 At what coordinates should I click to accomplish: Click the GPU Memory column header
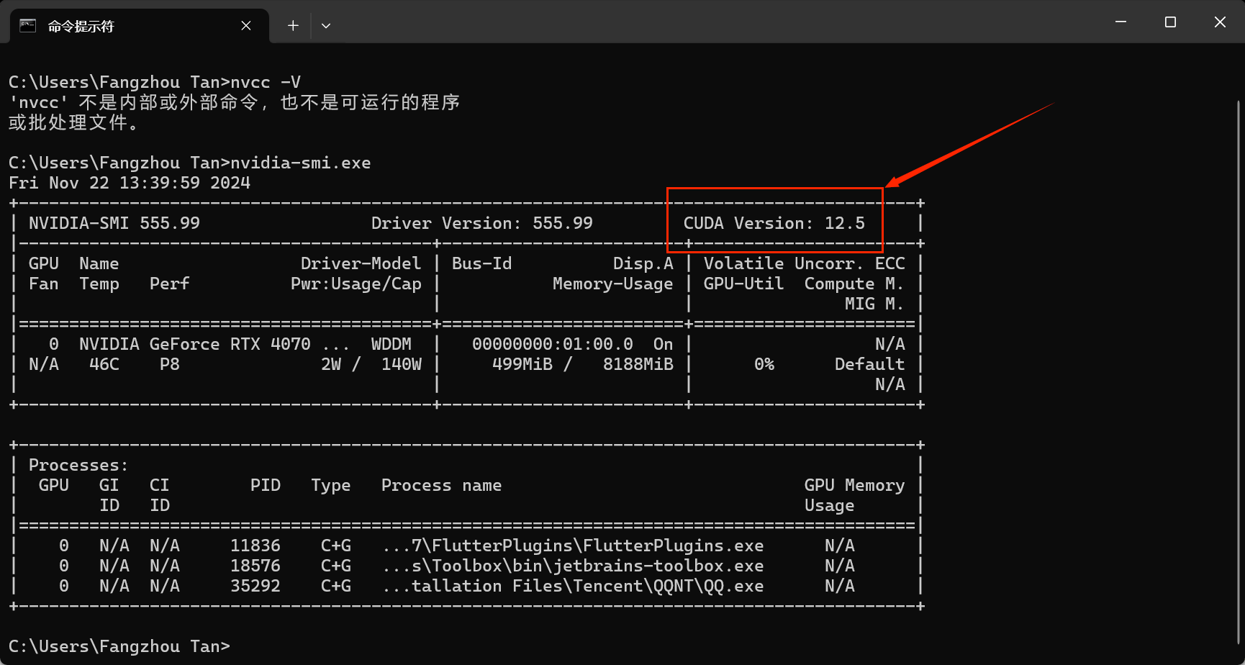pyautogui.click(x=855, y=485)
